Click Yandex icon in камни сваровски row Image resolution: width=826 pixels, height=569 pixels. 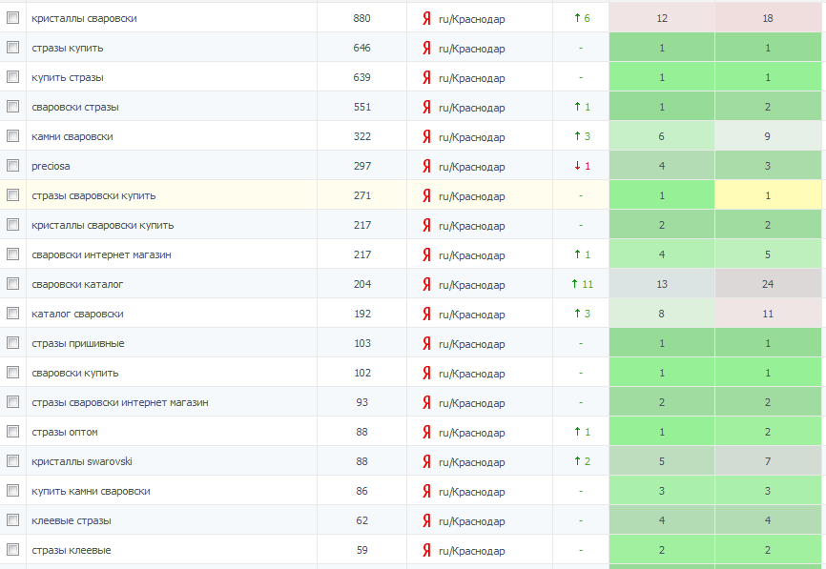pos(426,136)
